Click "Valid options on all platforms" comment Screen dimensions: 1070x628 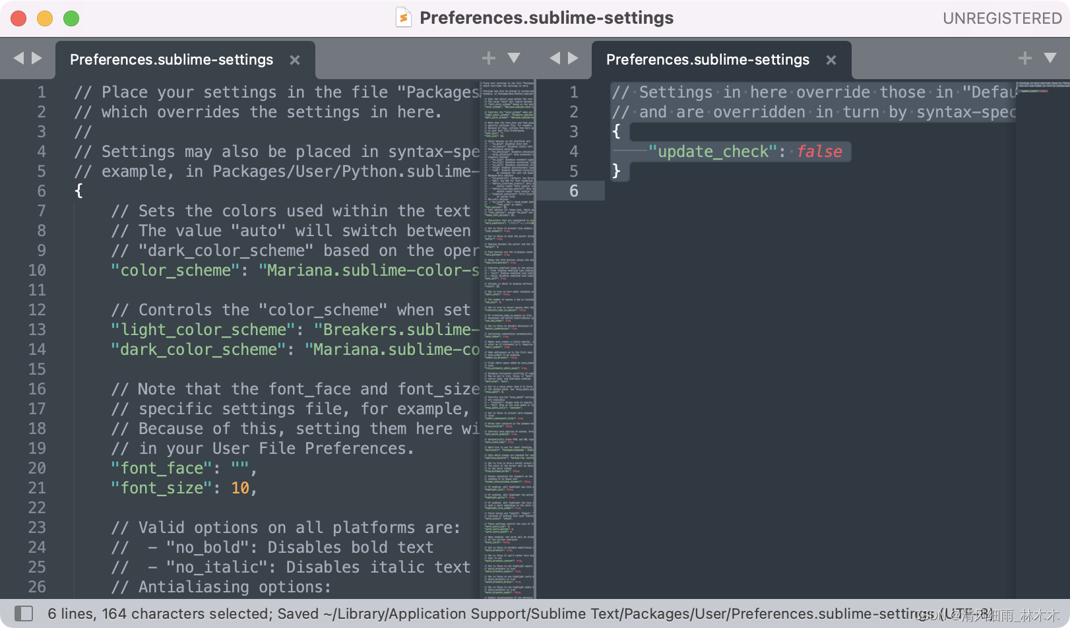tap(286, 528)
